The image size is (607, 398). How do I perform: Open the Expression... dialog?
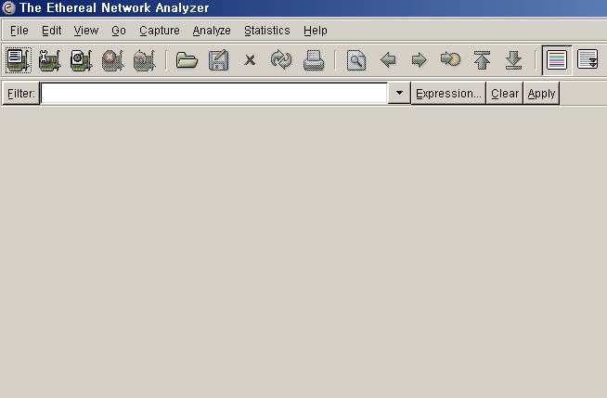(448, 94)
